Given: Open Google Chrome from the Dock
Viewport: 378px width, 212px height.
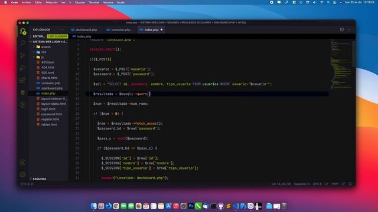Looking at the screenshot, I should 116,206.
